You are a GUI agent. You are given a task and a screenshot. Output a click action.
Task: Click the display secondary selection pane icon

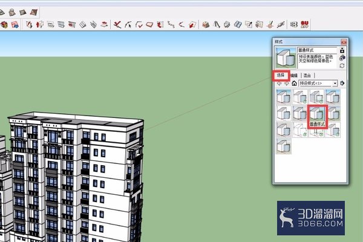click(x=342, y=58)
